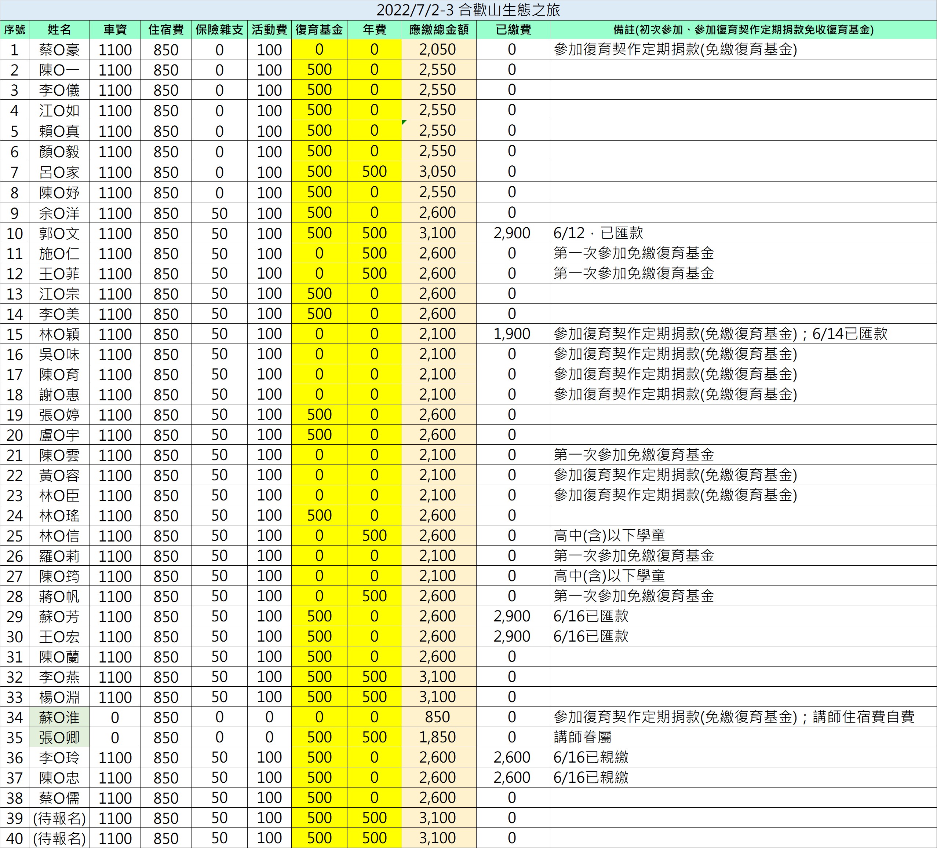Select the green name cell 張O卿
This screenshot has width=937, height=848.
point(59,738)
